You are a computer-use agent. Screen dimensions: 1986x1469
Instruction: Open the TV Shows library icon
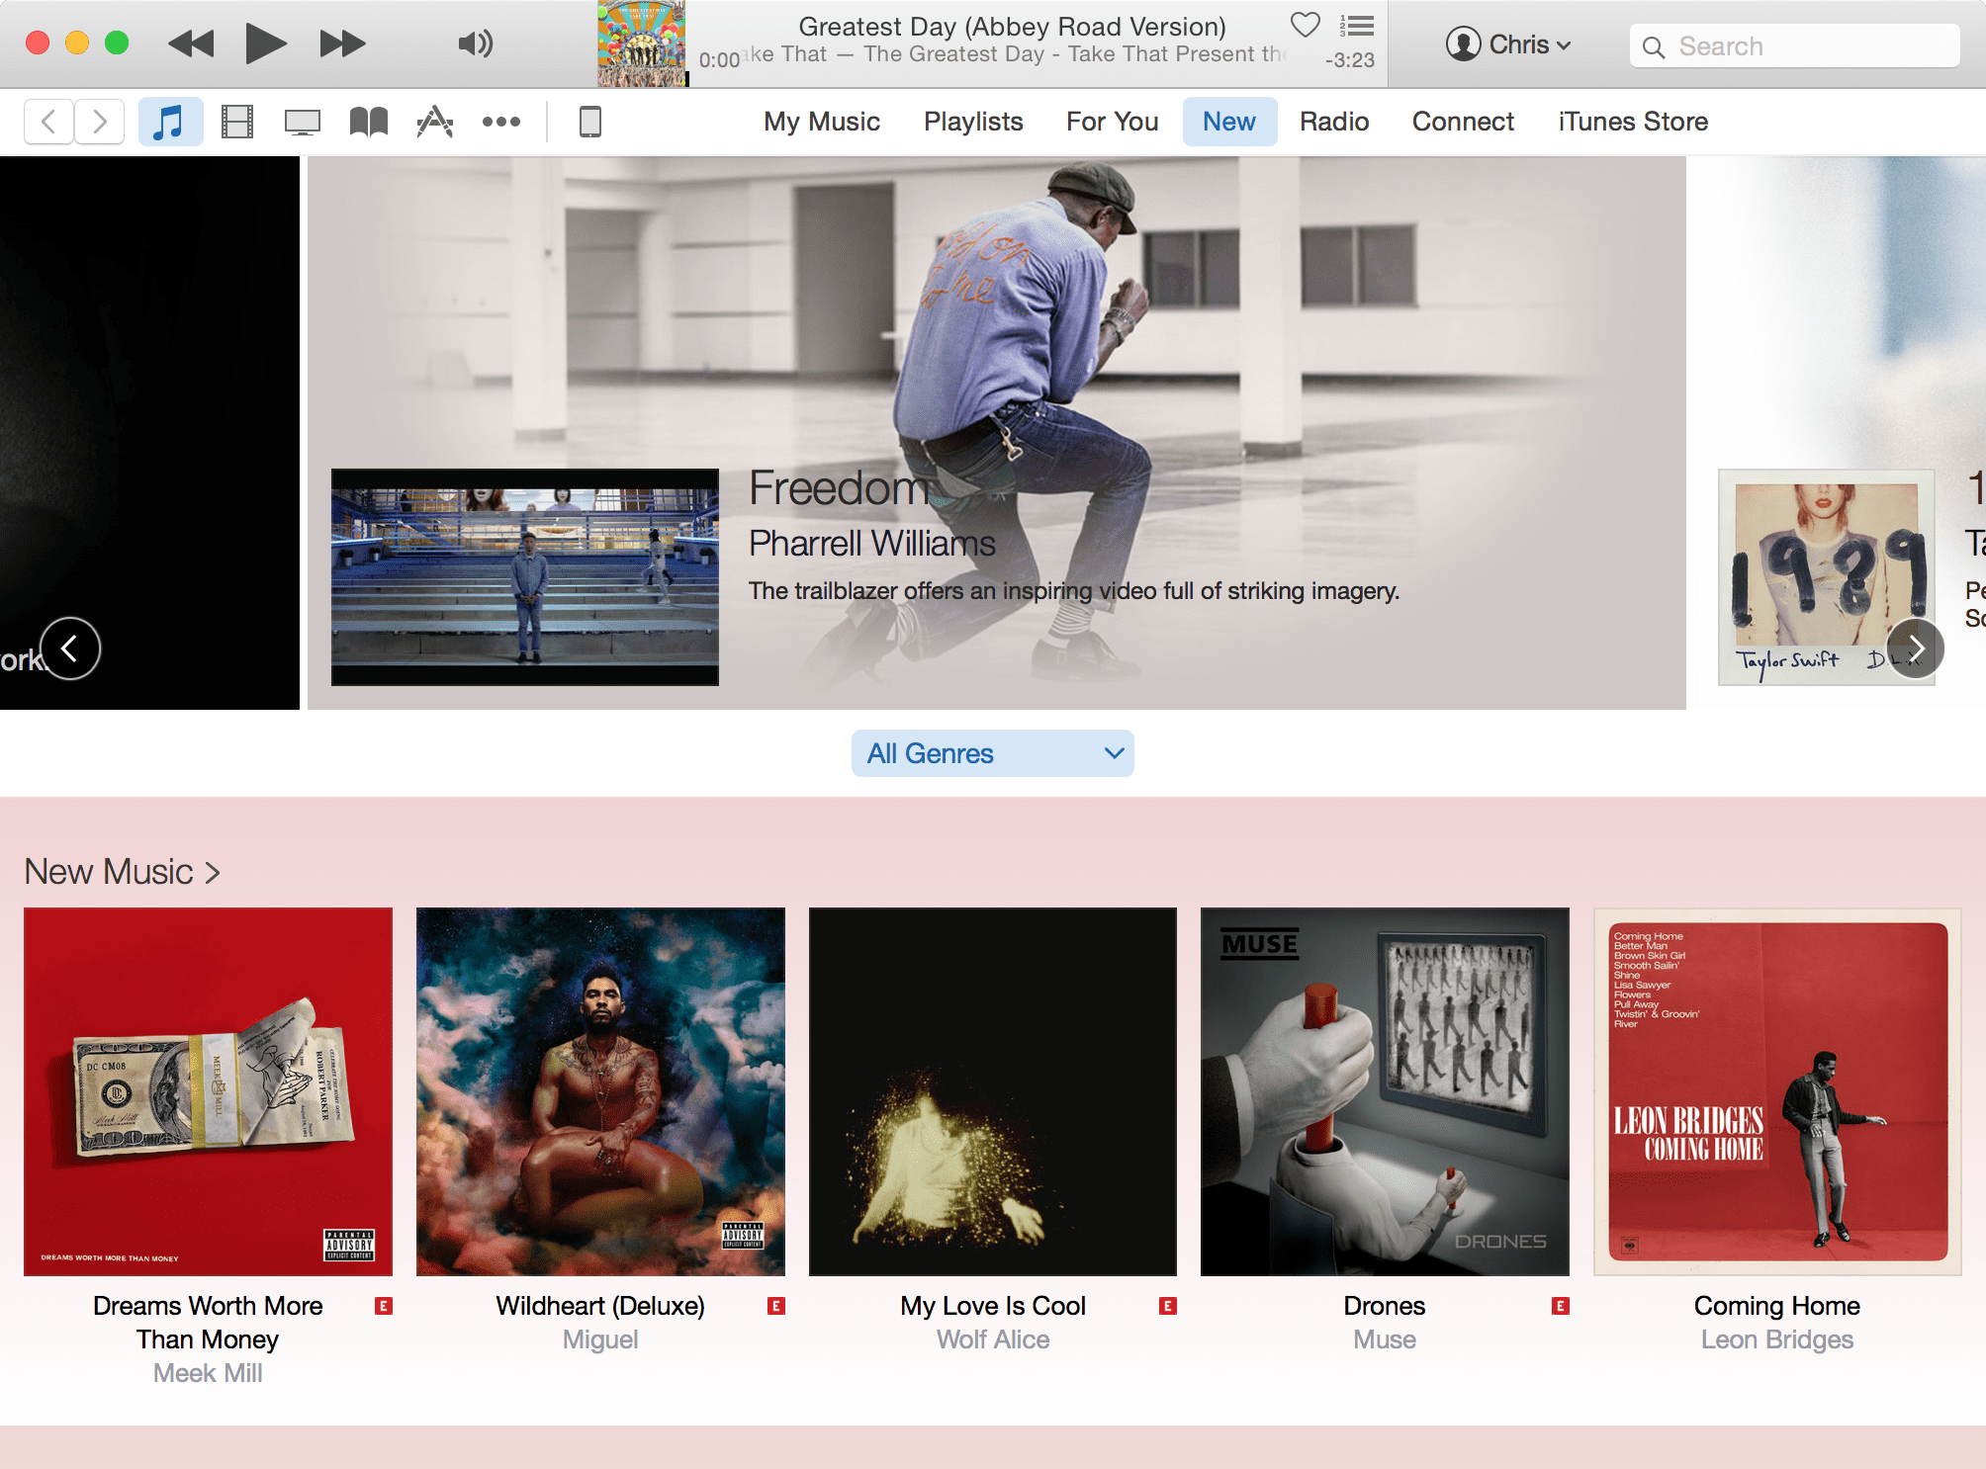click(x=302, y=122)
